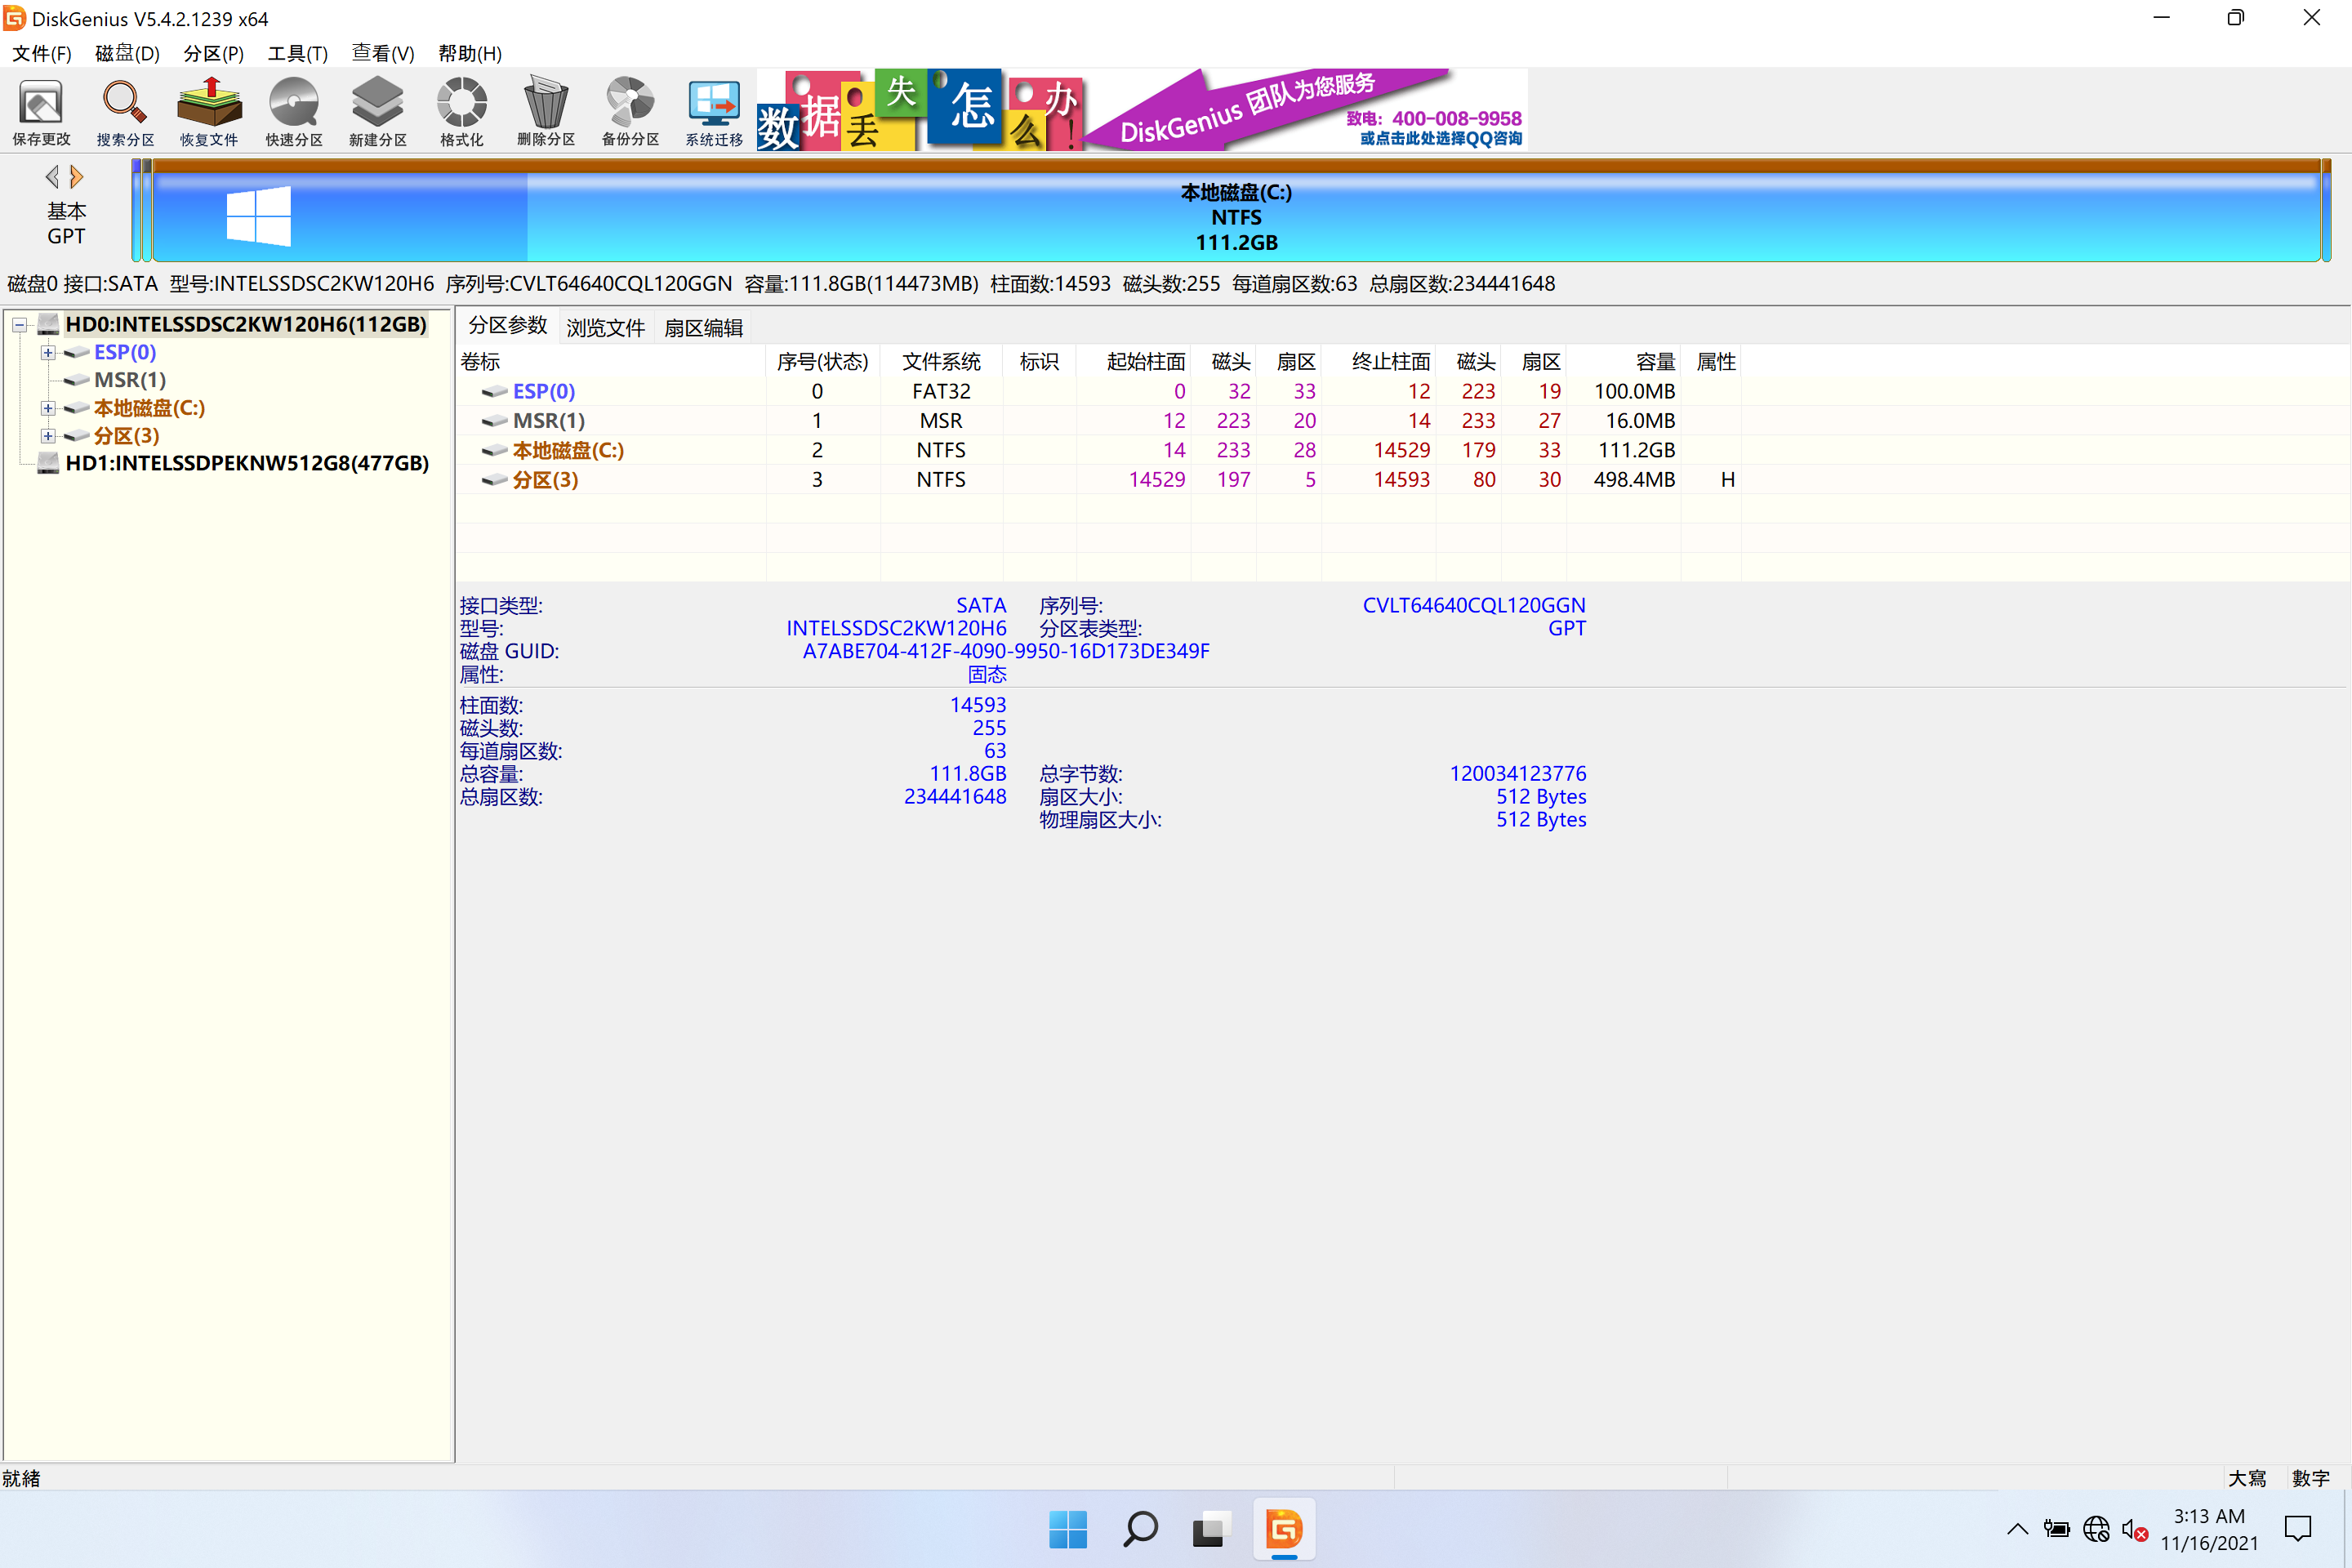The height and width of the screenshot is (1568, 2352).
Task: Open the 磁盘(D) menu
Action: tap(127, 53)
